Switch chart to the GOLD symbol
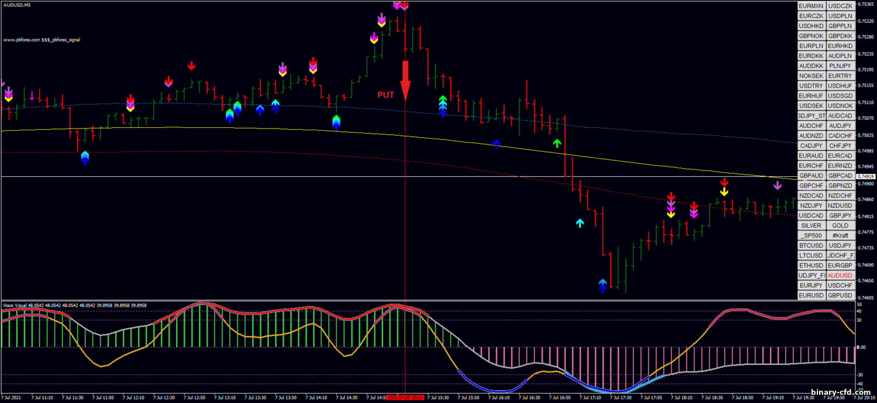 (840, 225)
